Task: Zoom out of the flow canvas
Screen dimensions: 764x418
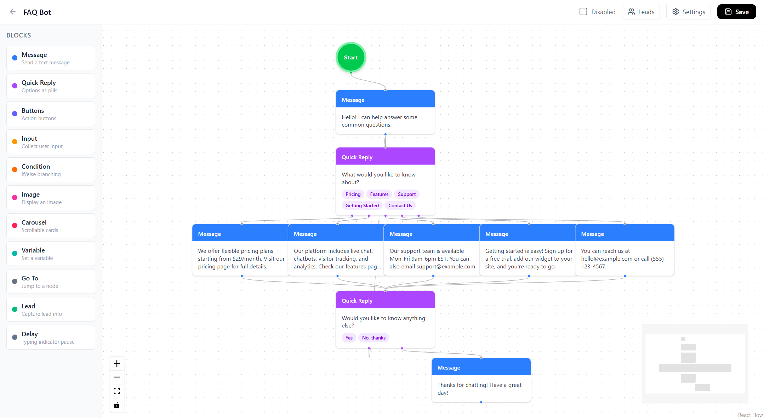Action: 117,377
